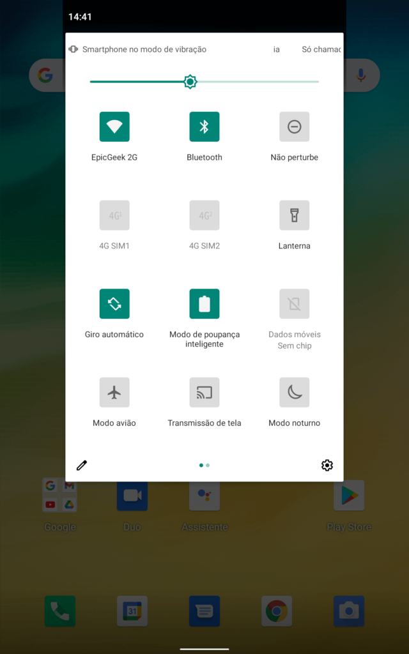The width and height of the screenshot is (409, 654).
Task: Tap the vibration mode status text
Action: [144, 49]
